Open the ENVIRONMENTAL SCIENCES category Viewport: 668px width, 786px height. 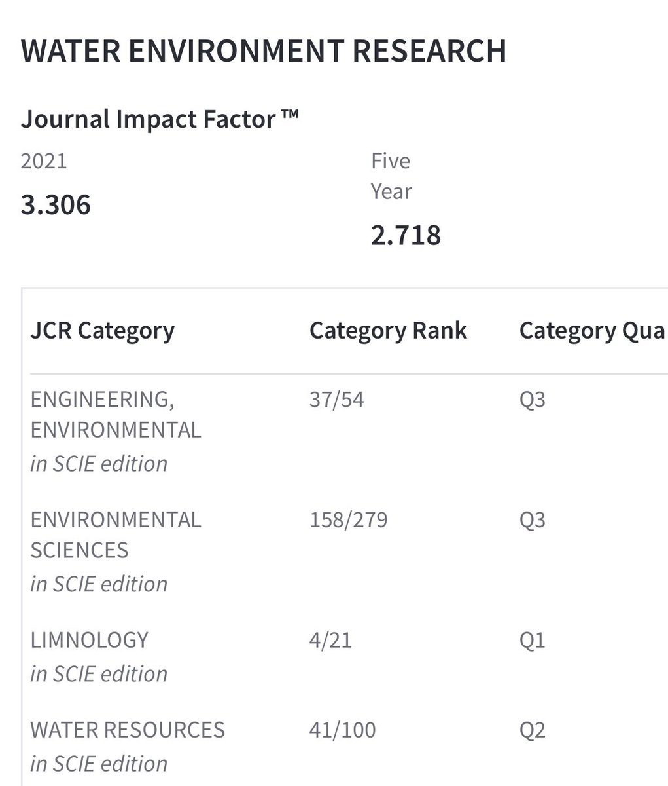click(116, 534)
